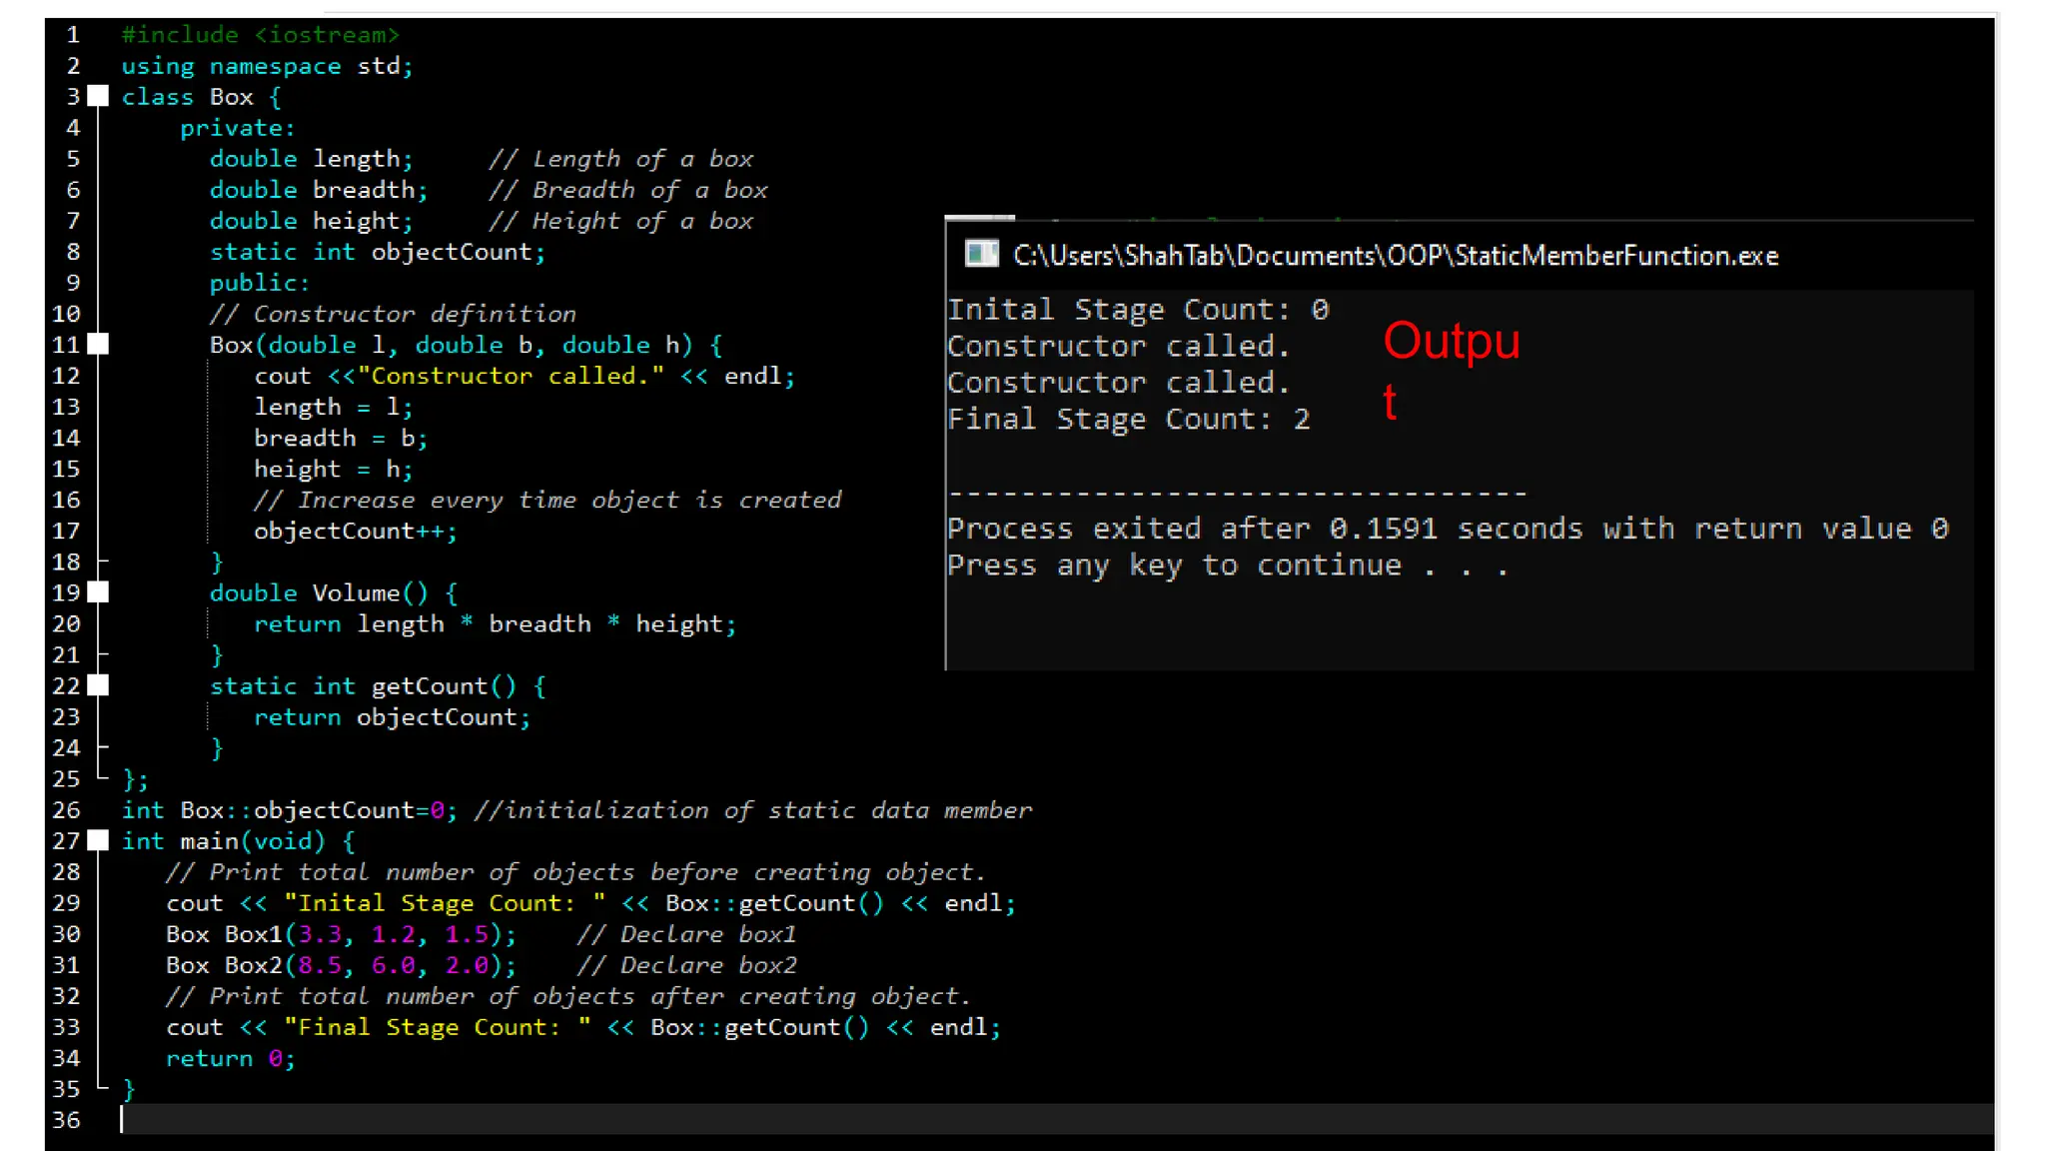Click the "Constructor called." string literal in code
2046x1151 pixels.
(511, 376)
